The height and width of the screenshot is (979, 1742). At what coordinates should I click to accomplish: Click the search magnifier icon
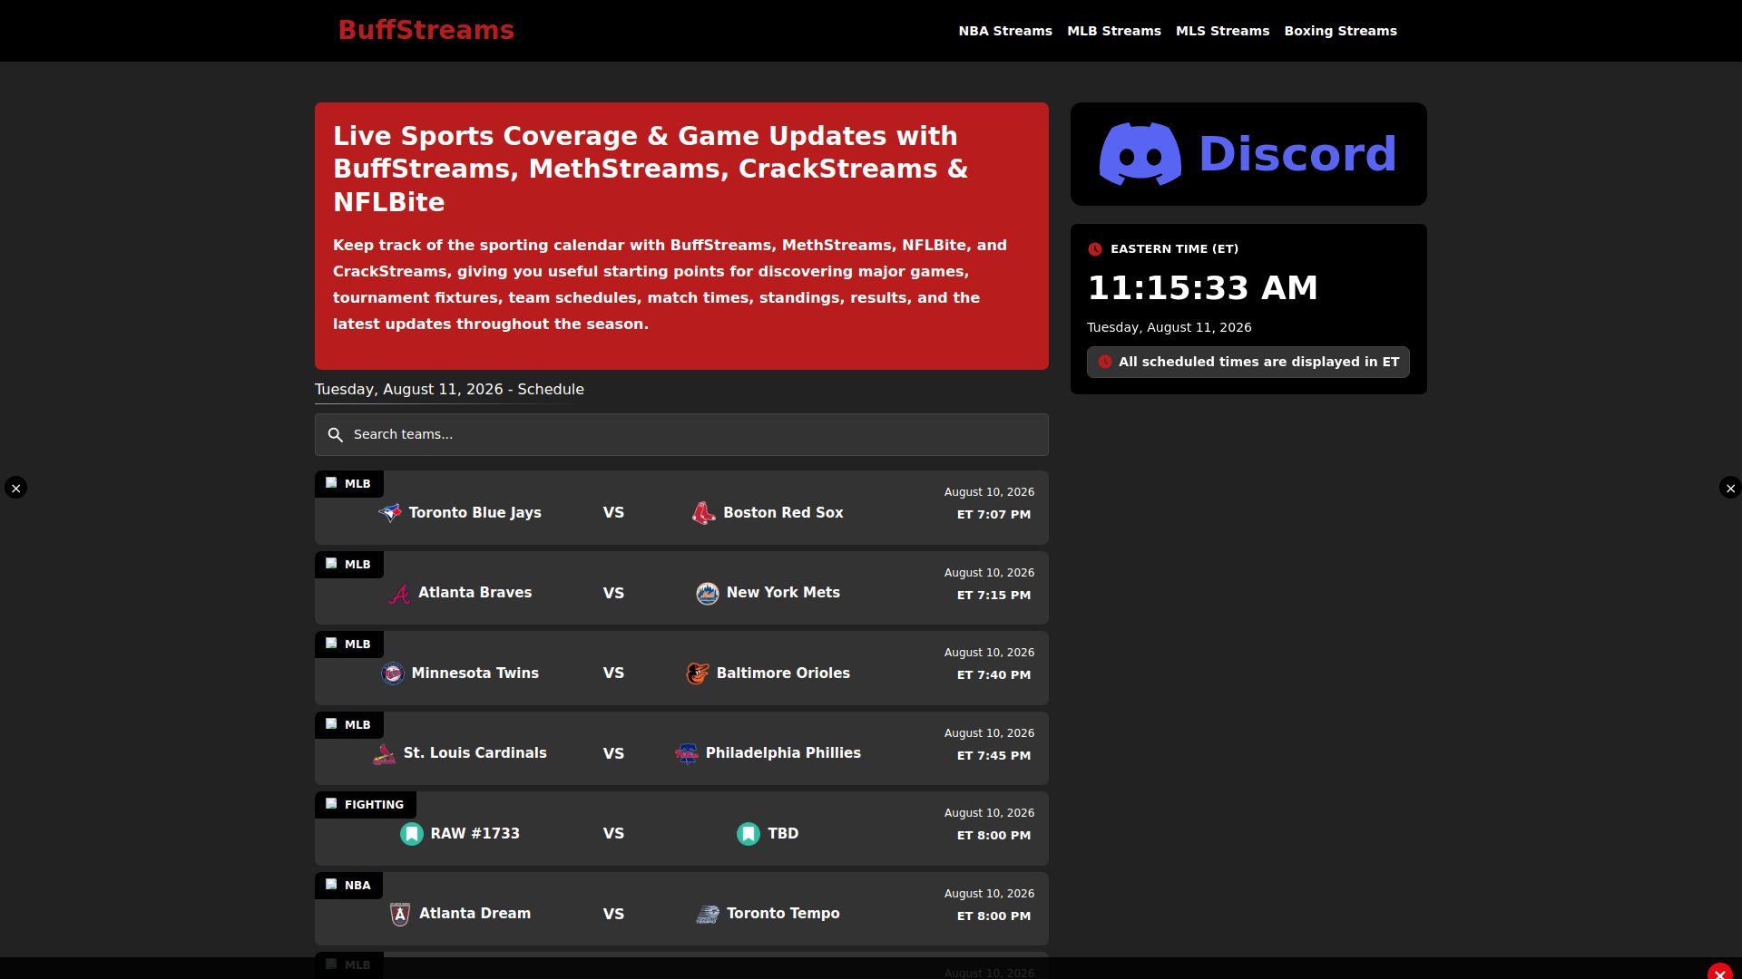point(336,435)
